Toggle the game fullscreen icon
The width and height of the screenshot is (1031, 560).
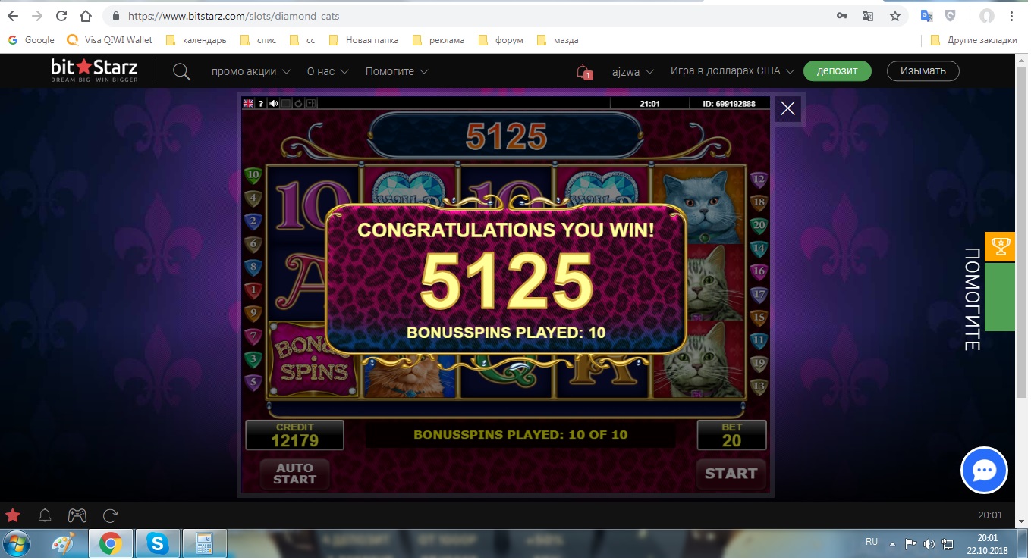311,104
